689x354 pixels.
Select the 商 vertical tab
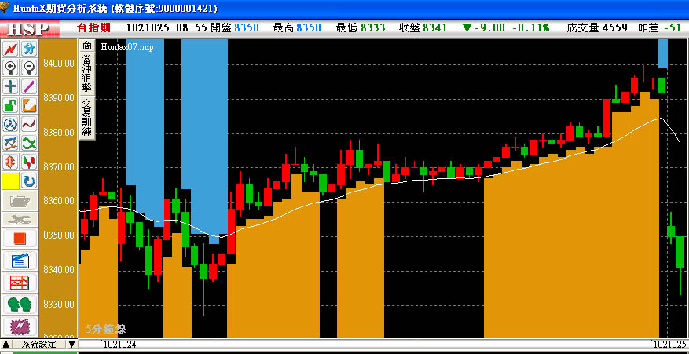point(87,46)
